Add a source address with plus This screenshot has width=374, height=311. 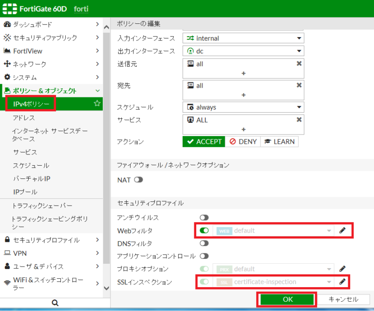tap(243, 73)
